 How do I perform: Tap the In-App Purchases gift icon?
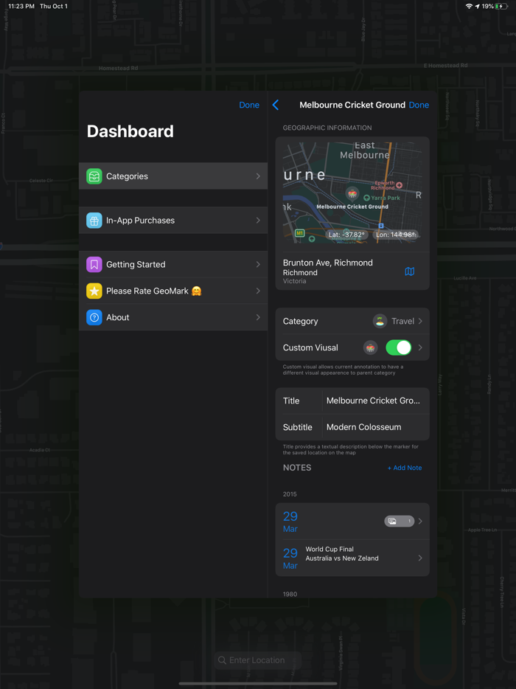point(94,220)
